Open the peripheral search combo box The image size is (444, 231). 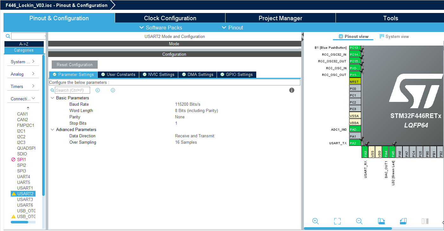click(x=29, y=36)
